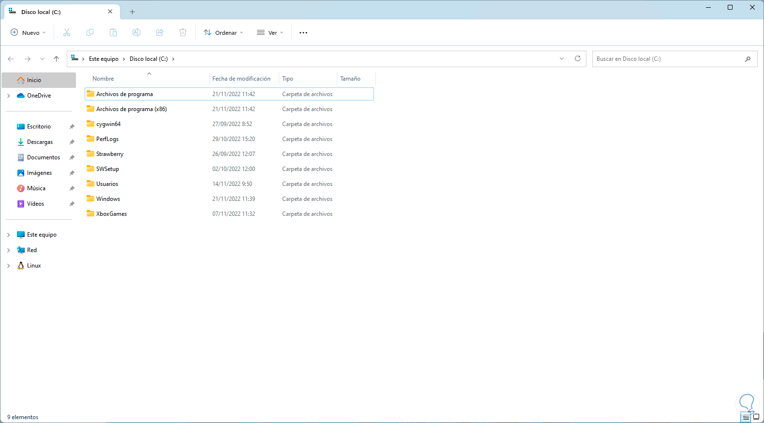This screenshot has height=423, width=764.
Task: Expand the Red tree node
Action: tap(8, 250)
